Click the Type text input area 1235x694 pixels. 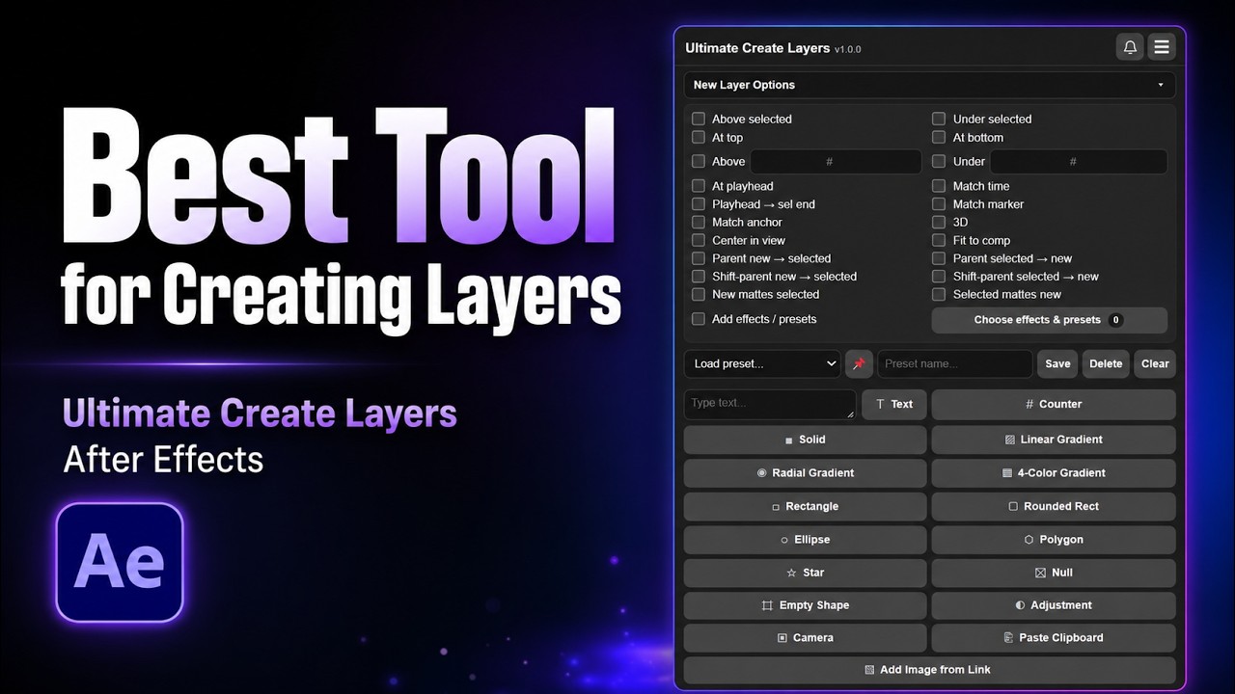click(x=770, y=404)
